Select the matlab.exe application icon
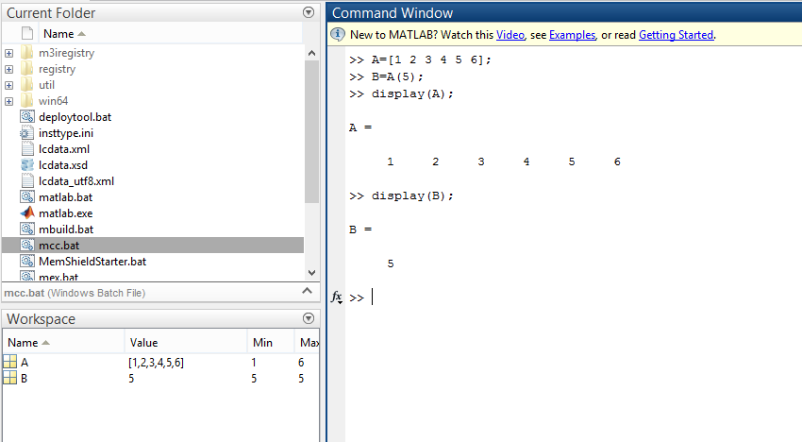Image resolution: width=802 pixels, height=442 pixels. (x=27, y=212)
